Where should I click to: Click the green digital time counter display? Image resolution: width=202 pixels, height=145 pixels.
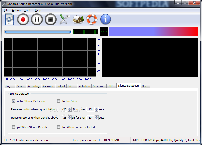click(85, 32)
